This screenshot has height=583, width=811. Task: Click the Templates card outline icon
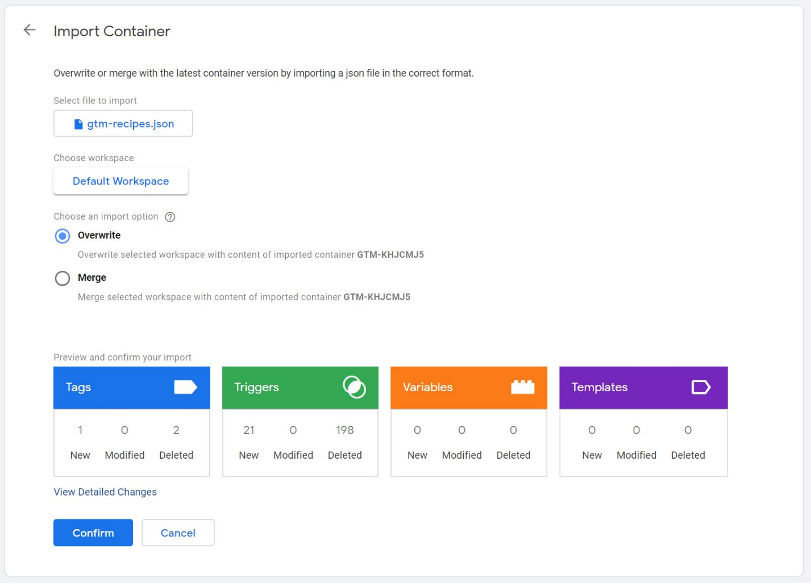pyautogui.click(x=701, y=387)
